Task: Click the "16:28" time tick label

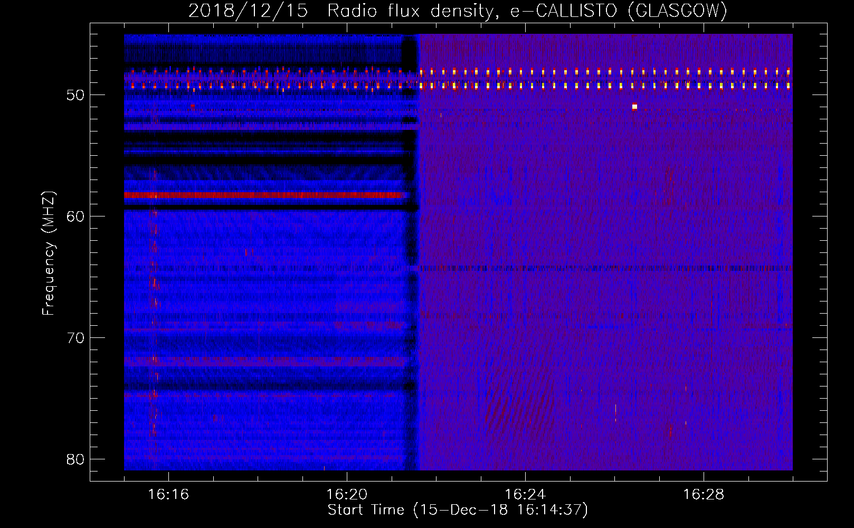Action: click(704, 494)
